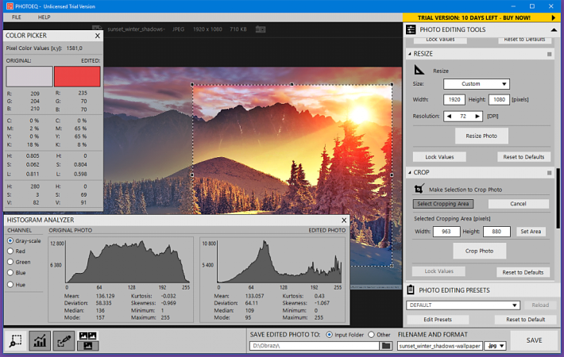
Task: Click the Edit Presets button
Action: [438, 319]
